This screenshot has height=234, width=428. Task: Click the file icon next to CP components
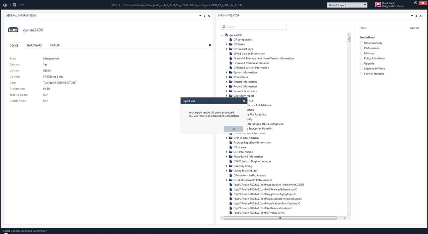[x=231, y=39]
